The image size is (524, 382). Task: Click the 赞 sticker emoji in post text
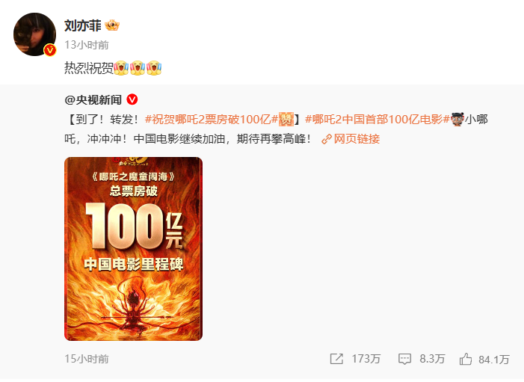tap(286, 120)
